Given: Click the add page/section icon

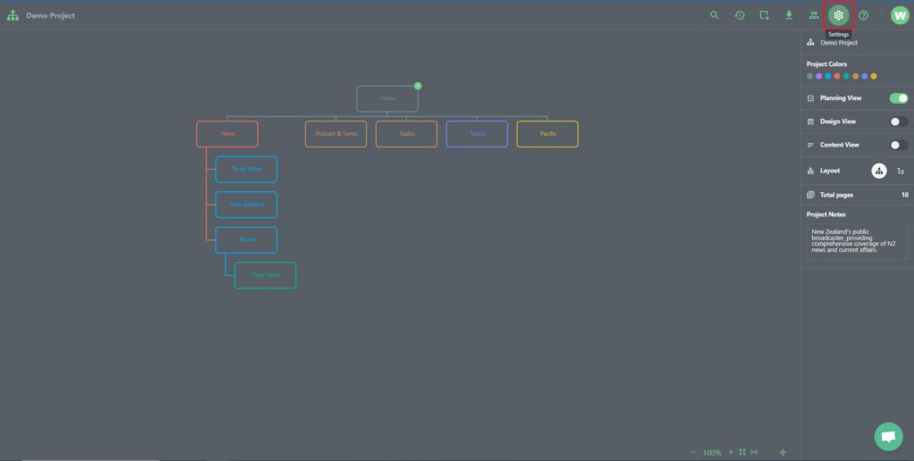Looking at the screenshot, I should 764,15.
